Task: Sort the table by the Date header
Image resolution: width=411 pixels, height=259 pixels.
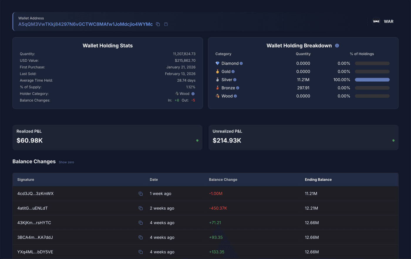Action: click(x=154, y=179)
